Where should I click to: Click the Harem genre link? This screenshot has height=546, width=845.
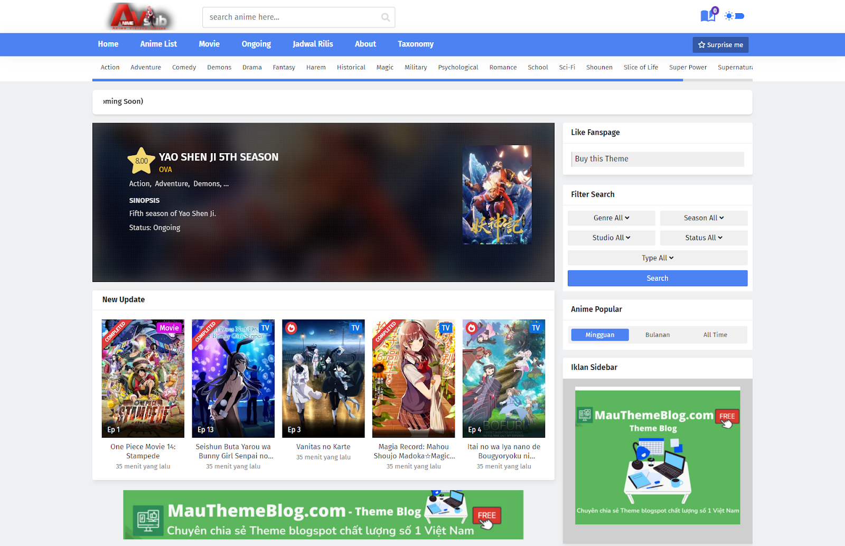[x=316, y=68]
